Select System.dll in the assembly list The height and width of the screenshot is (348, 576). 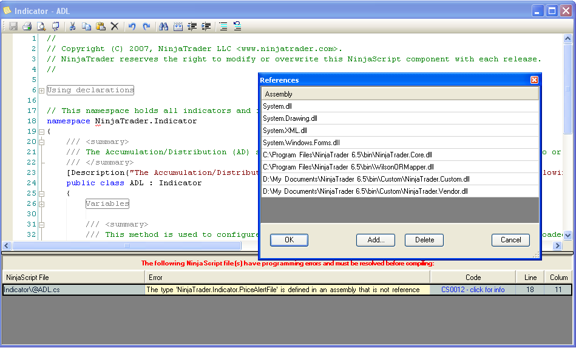pos(399,106)
